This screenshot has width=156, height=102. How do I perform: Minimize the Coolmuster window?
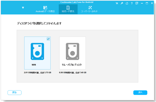click(142, 3)
